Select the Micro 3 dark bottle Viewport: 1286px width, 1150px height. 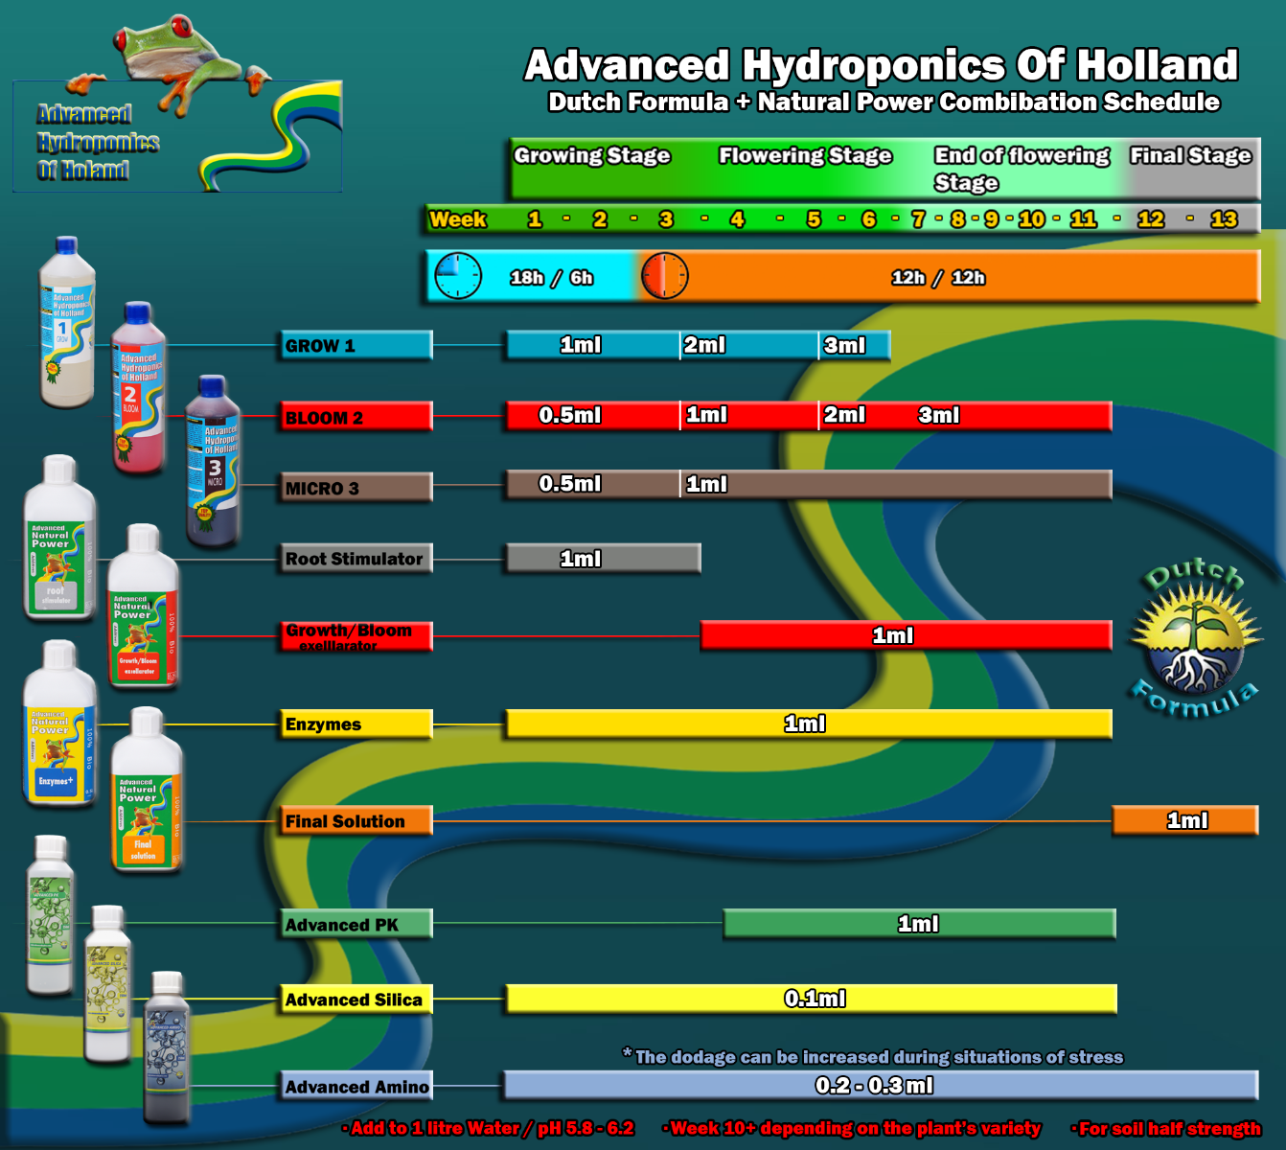click(x=212, y=461)
